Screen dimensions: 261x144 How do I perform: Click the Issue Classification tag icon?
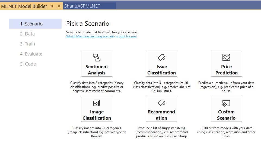click(x=161, y=58)
